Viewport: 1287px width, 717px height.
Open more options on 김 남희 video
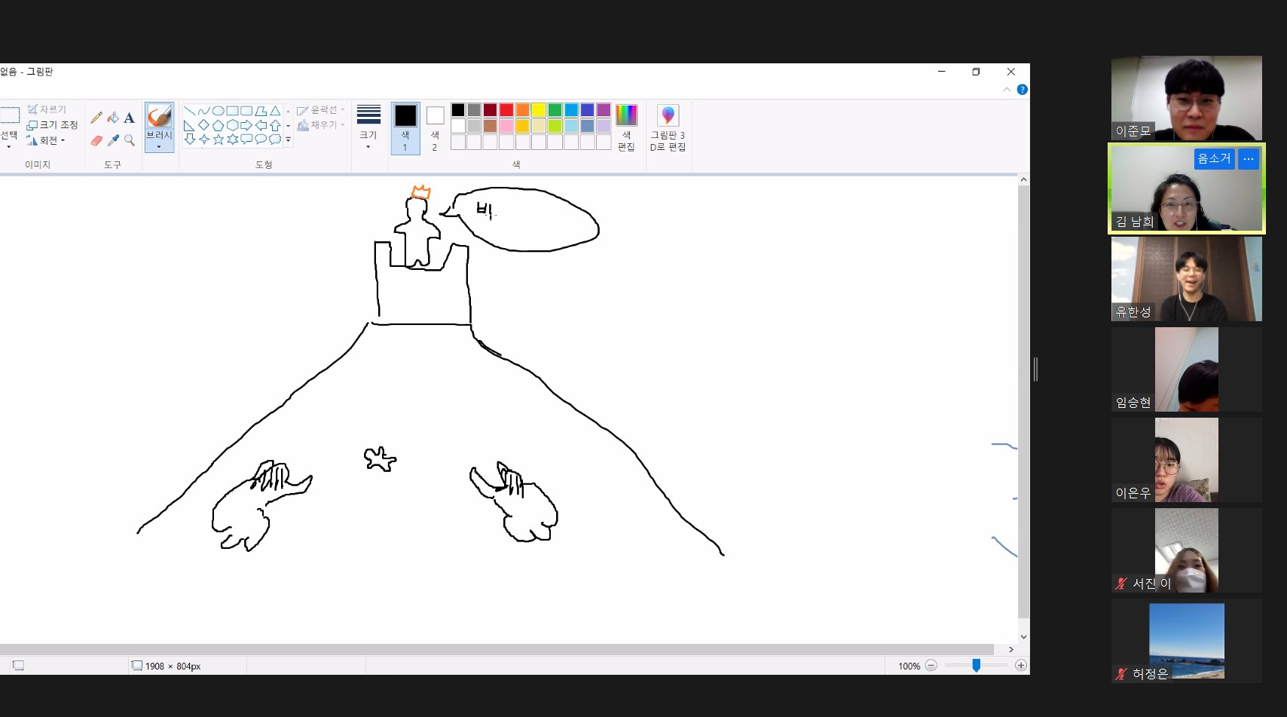1249,158
